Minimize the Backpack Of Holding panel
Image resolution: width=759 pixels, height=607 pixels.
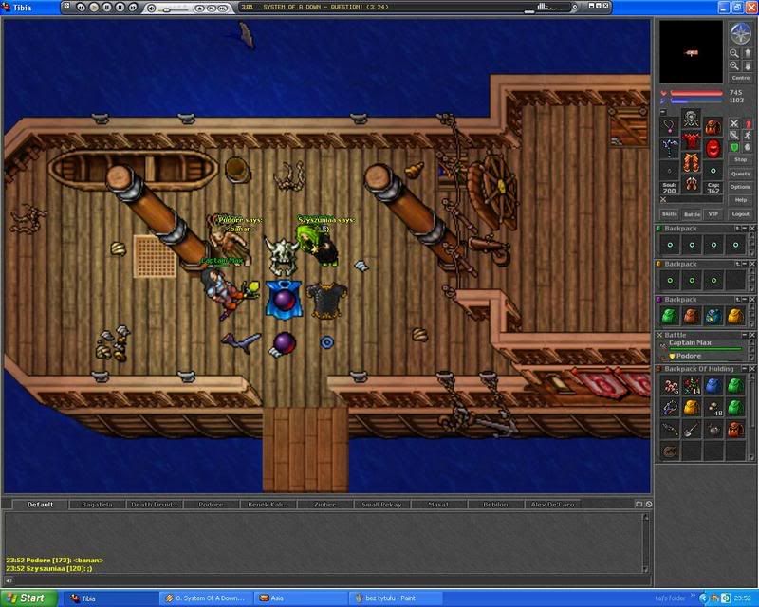click(745, 369)
